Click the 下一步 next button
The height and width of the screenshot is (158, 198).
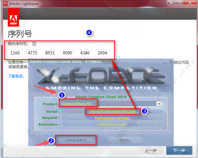tap(179, 150)
